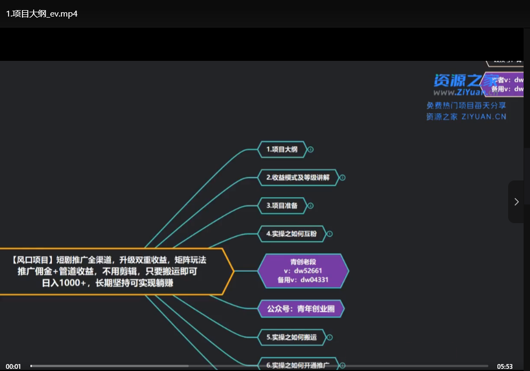This screenshot has width=530, height=371.
Task: Click the 免费热门项目每天分享 text
Action: (x=466, y=106)
